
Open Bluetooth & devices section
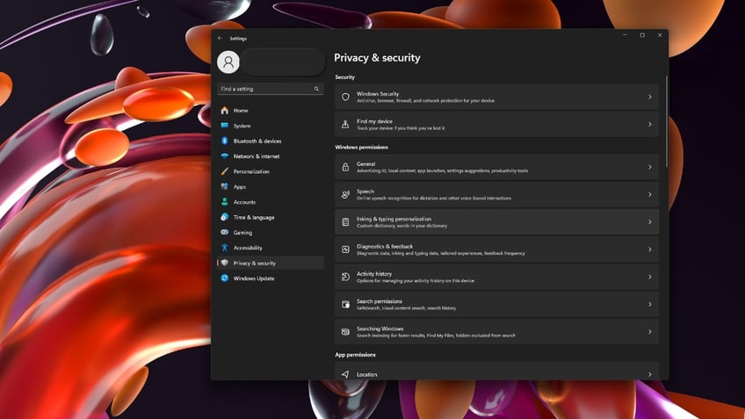point(271,141)
